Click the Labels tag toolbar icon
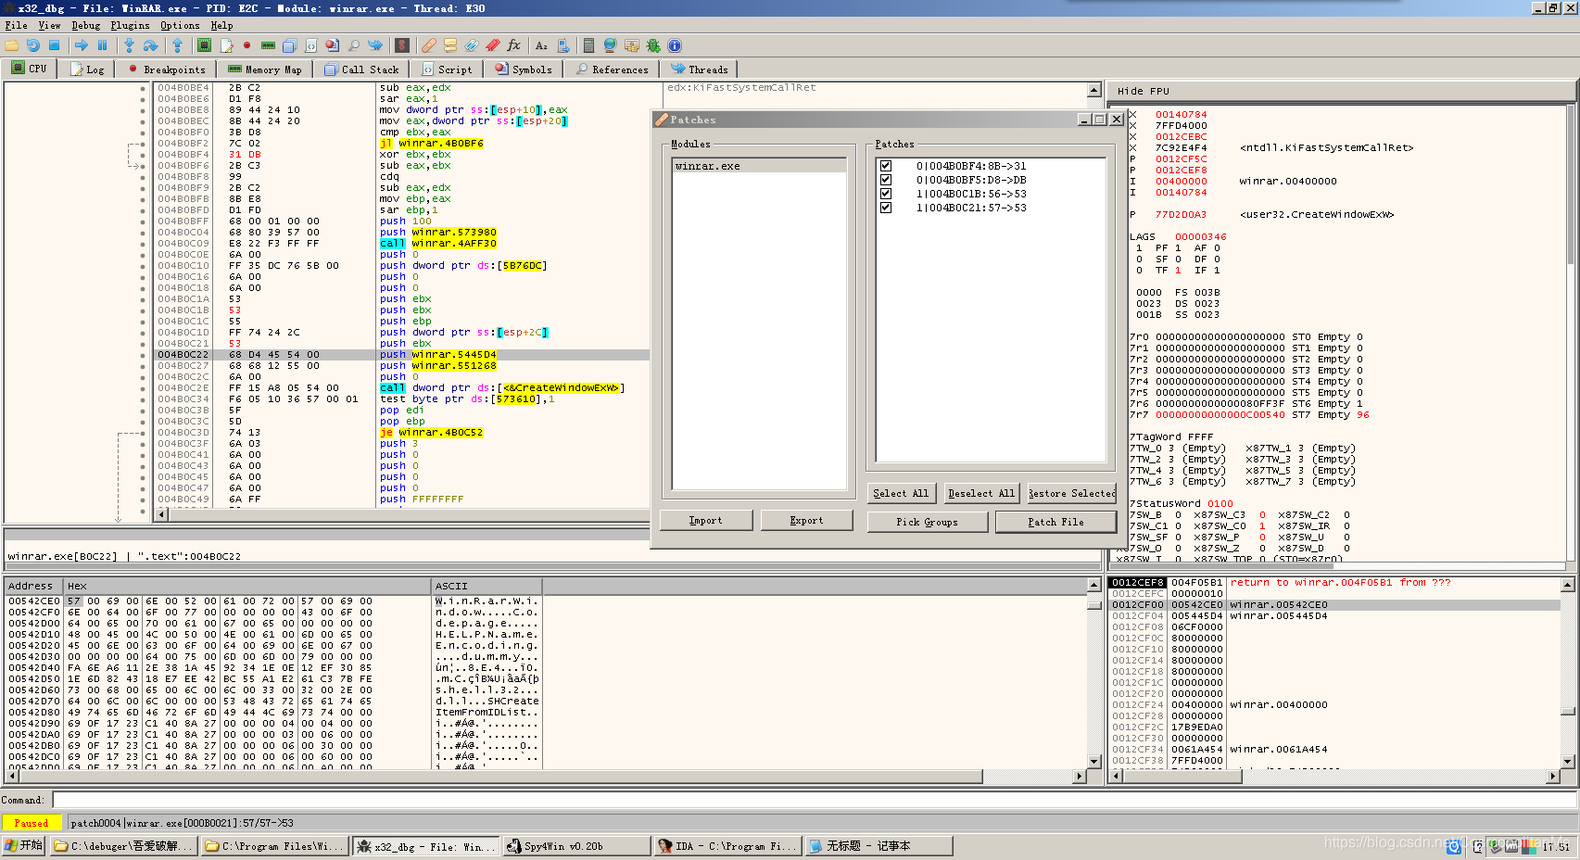 (x=472, y=45)
